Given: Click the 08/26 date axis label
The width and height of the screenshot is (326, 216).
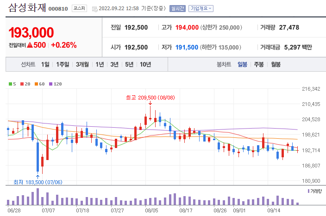Looking at the screenshot, I should pyautogui.click(x=220, y=210).
